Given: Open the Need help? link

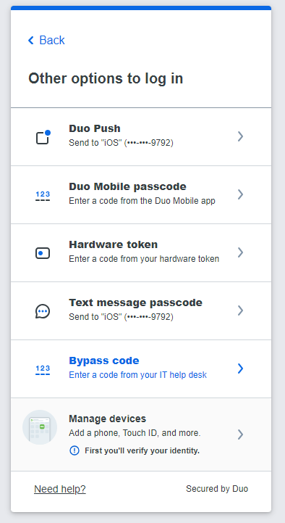Looking at the screenshot, I should point(60,489).
